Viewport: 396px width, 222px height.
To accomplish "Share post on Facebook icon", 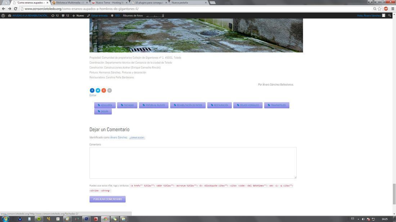I will 92,90.
